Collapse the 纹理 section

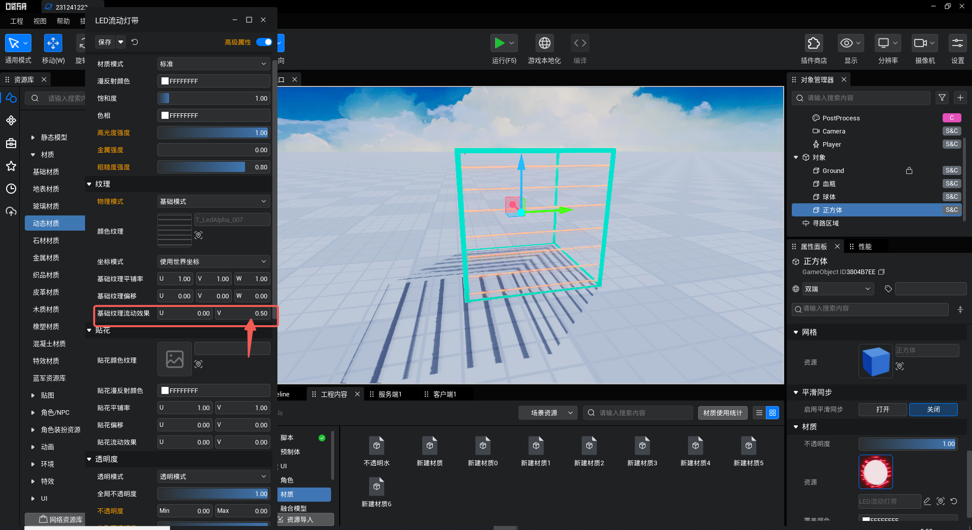pyautogui.click(x=89, y=184)
